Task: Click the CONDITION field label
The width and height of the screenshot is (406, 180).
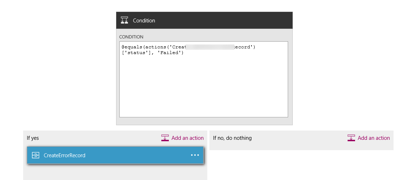Action: click(x=131, y=37)
